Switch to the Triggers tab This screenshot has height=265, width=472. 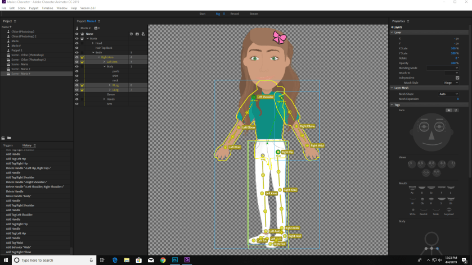tap(8, 145)
